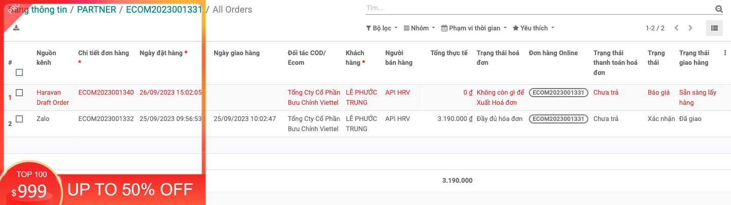Click the 1-2 / 2 pager counter
This screenshot has height=205, width=731.
pos(655,28)
